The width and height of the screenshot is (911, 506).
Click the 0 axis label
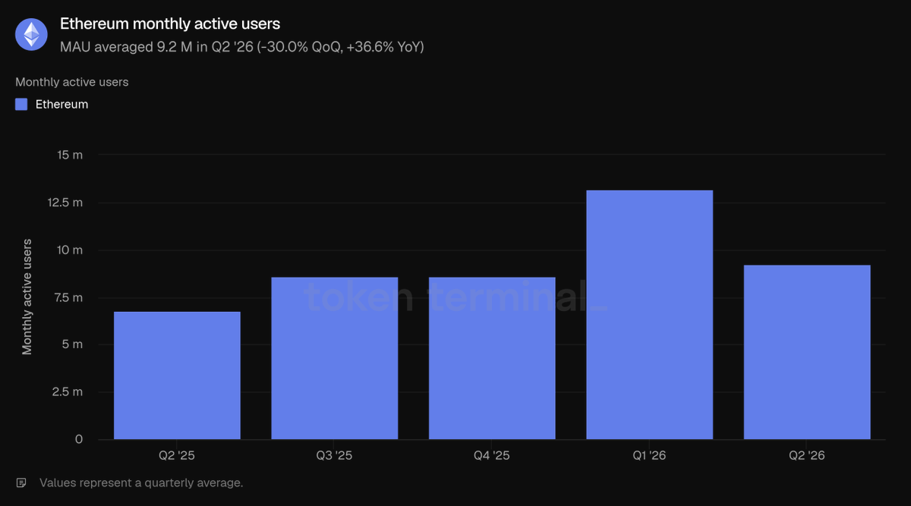click(79, 439)
